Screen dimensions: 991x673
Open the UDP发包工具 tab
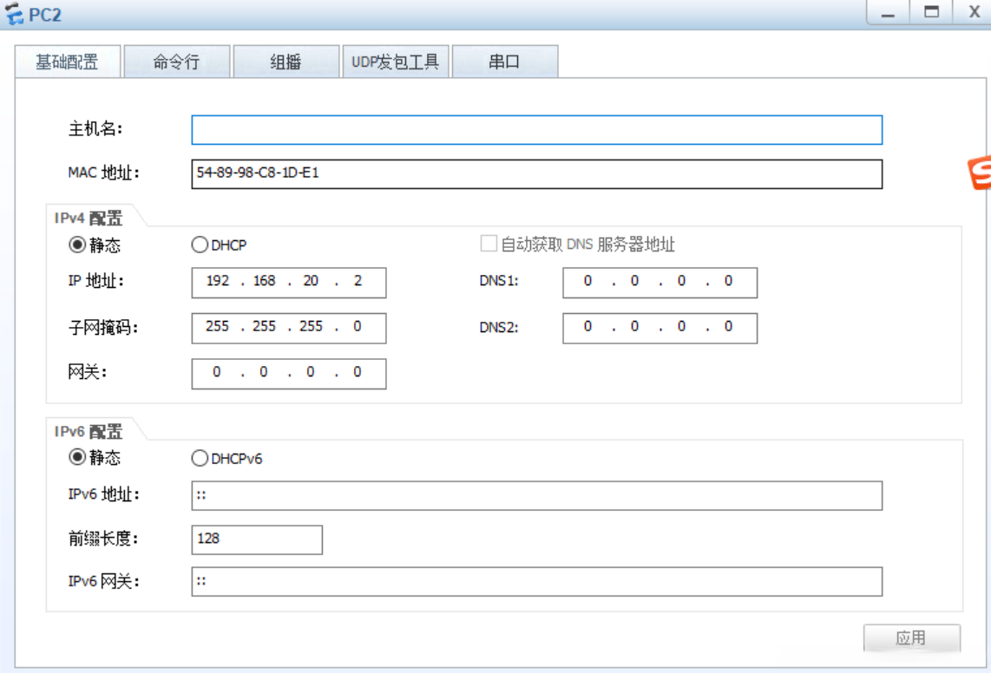point(396,62)
